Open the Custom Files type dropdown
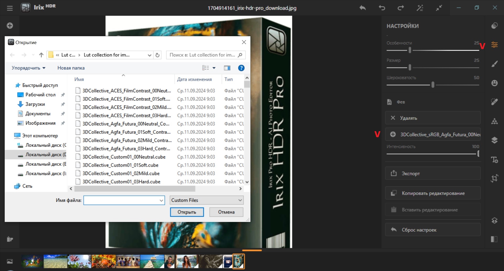This screenshot has width=504, height=271. pos(207,200)
